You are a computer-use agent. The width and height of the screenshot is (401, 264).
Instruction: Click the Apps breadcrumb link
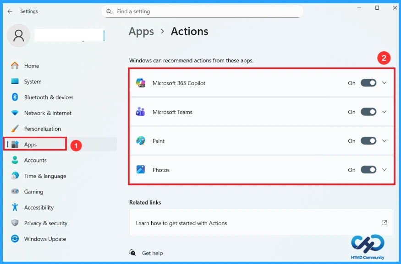141,32
